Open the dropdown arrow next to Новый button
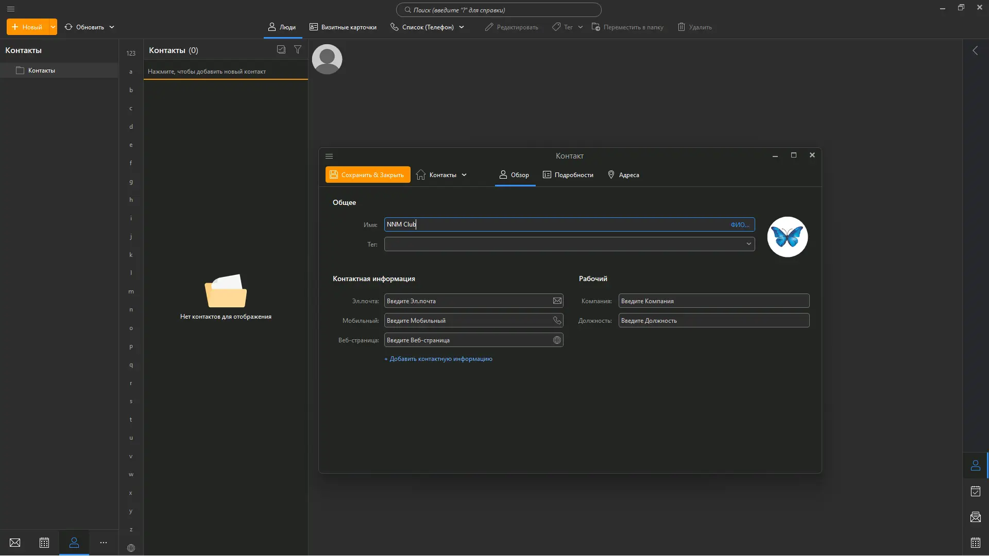The height and width of the screenshot is (556, 989). [53, 27]
